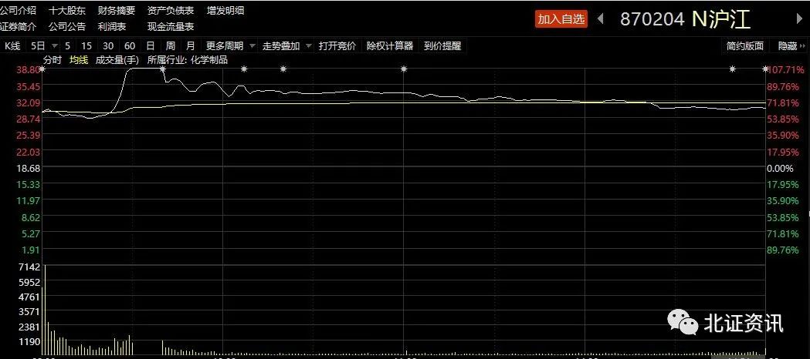Click the rightmost star marker near 107.71%

click(766, 69)
